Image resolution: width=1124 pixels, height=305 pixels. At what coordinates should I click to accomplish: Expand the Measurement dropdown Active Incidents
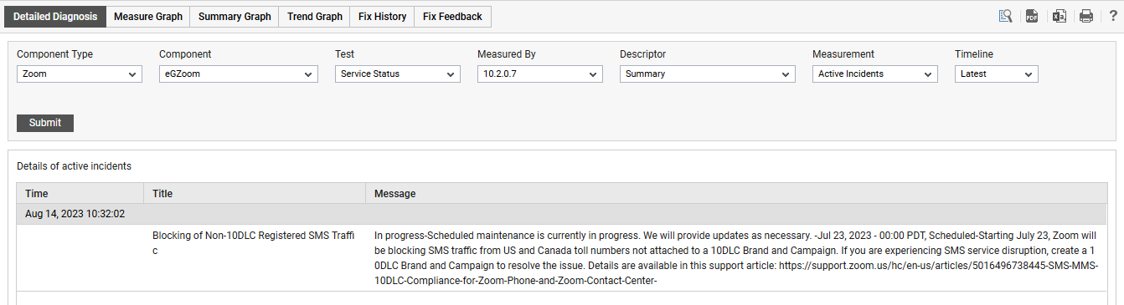point(875,74)
